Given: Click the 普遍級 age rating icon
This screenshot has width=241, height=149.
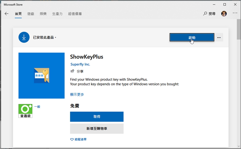Looking at the screenshot, I should coord(25,111).
